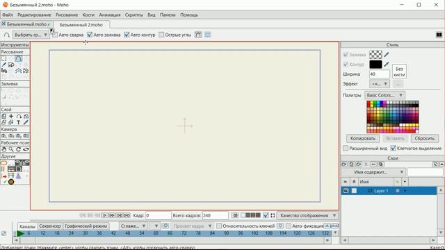Toggle the Авто сварка checkbox
Viewport: 445px width, 250px height.
click(x=55, y=35)
